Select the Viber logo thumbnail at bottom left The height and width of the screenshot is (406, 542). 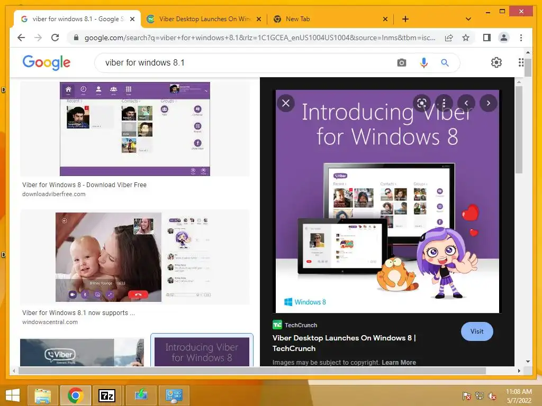click(x=82, y=353)
